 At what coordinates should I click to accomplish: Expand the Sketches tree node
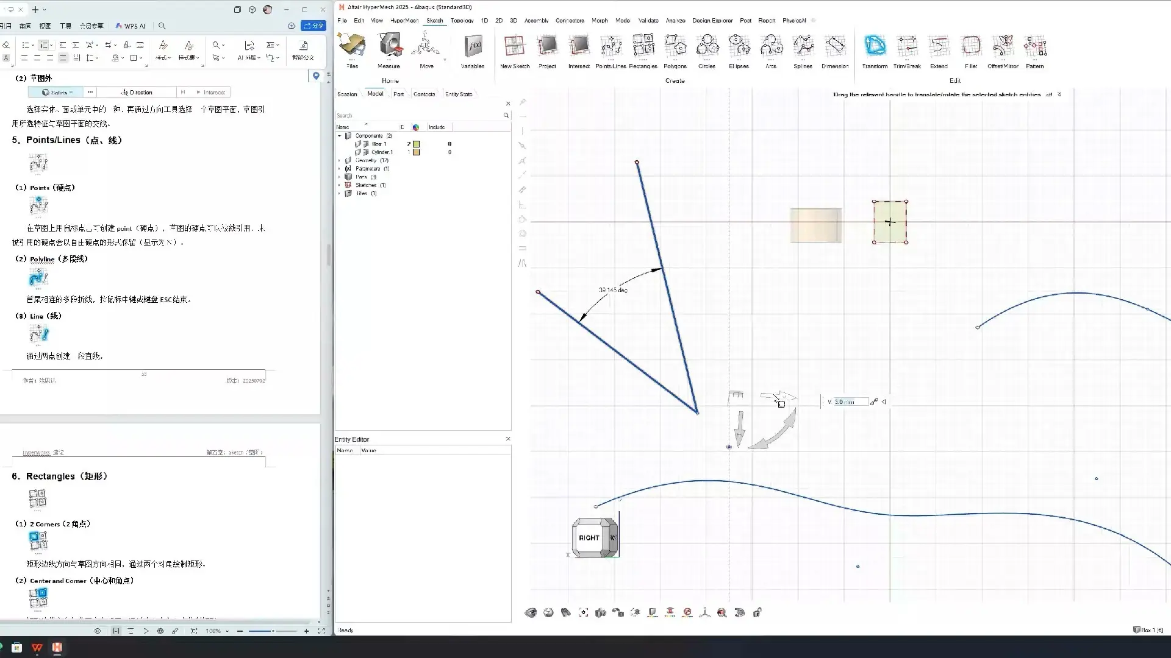pyautogui.click(x=340, y=185)
